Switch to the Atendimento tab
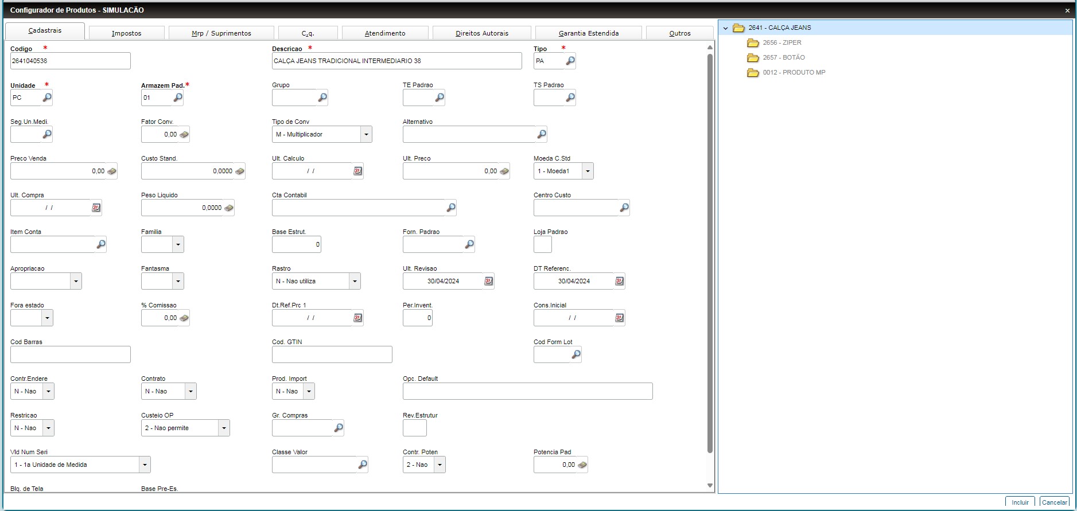 [x=385, y=33]
